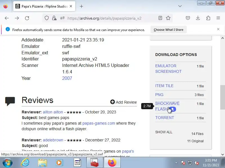225x168 pixels.
Task: Open the Emulator Screenshot download link
Action: (168, 69)
